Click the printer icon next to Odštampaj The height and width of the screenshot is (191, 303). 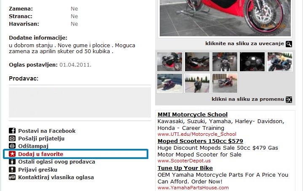coord(12,146)
